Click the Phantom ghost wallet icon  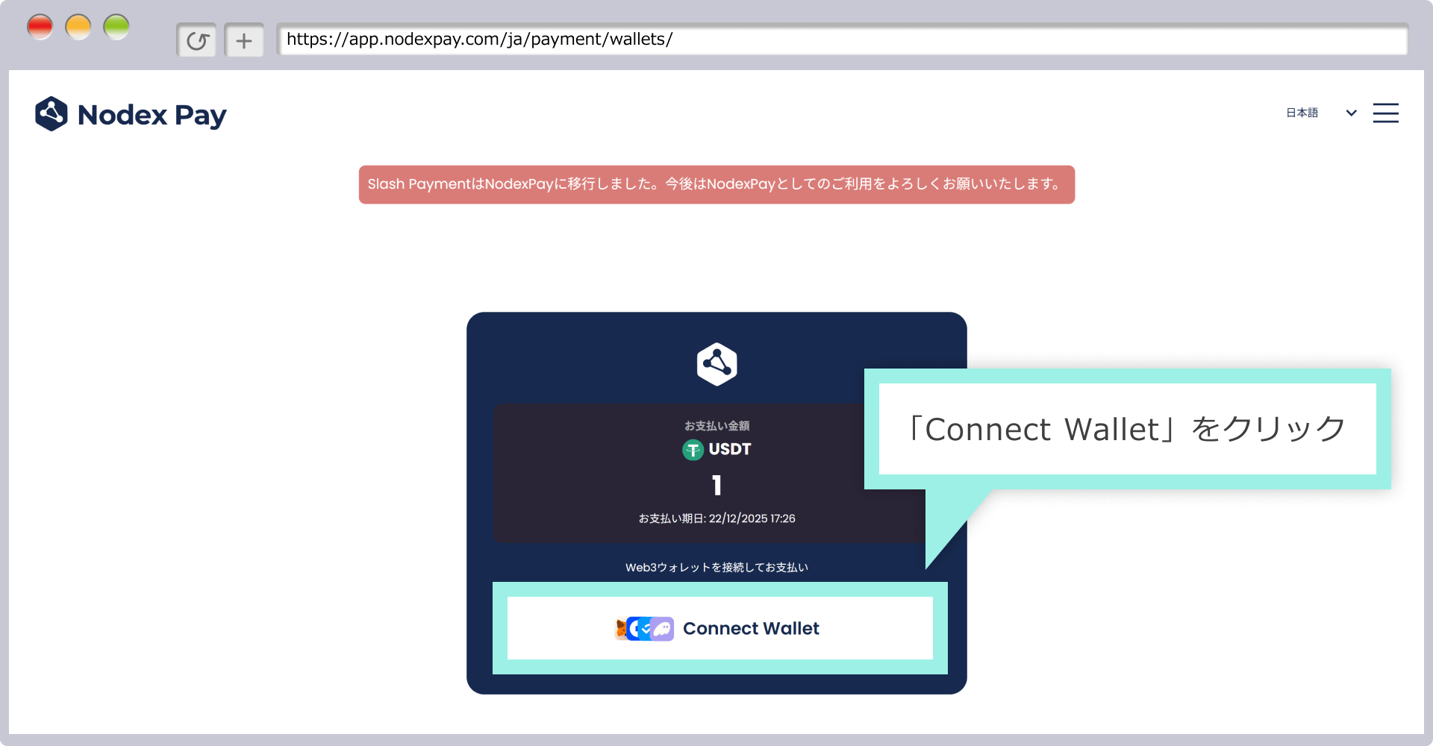coord(662,629)
